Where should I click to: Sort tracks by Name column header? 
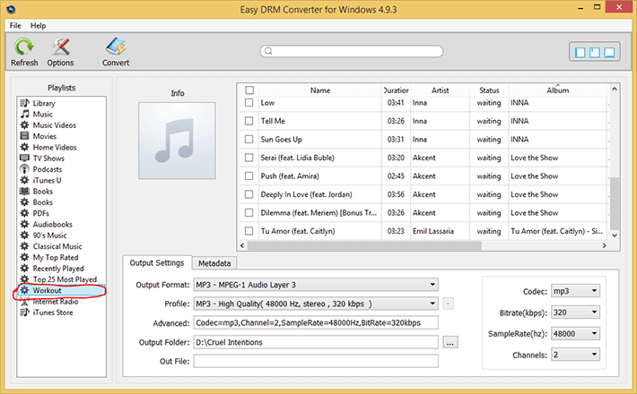(320, 90)
